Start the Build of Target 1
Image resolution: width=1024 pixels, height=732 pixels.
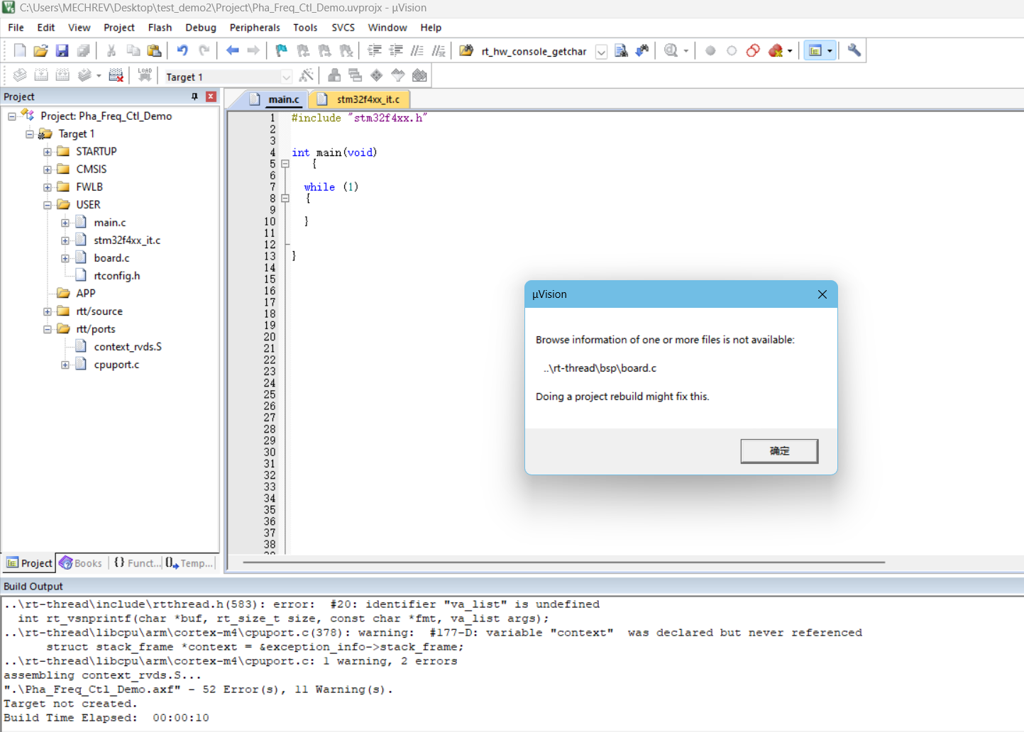tap(43, 75)
